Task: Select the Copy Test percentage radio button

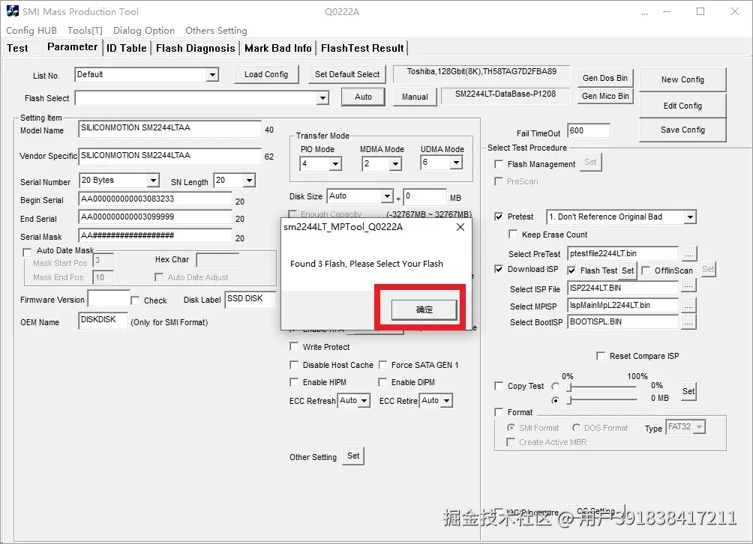Action: 556,386
